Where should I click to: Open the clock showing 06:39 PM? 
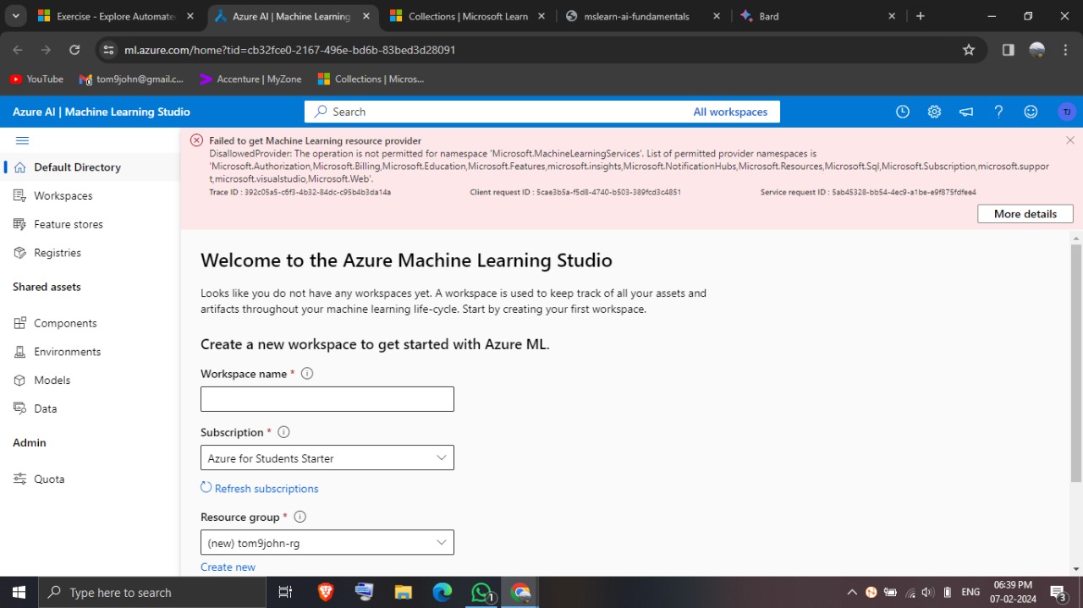pyautogui.click(x=1012, y=585)
